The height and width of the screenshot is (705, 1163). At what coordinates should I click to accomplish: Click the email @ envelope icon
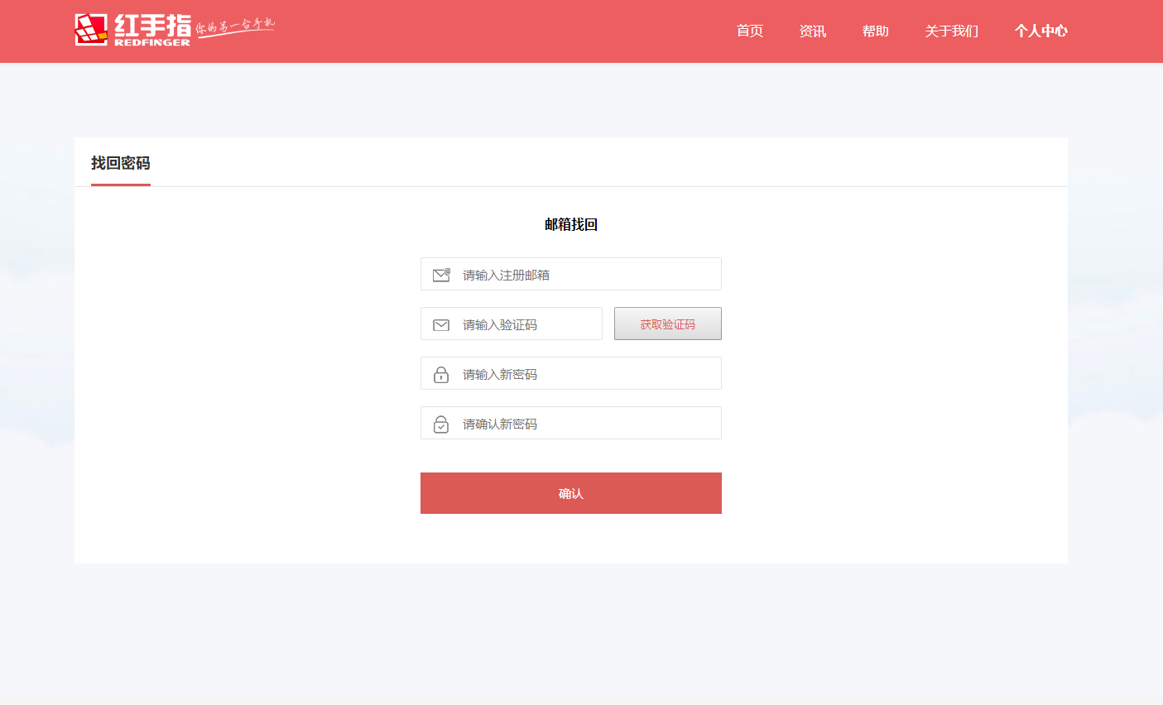tap(441, 275)
